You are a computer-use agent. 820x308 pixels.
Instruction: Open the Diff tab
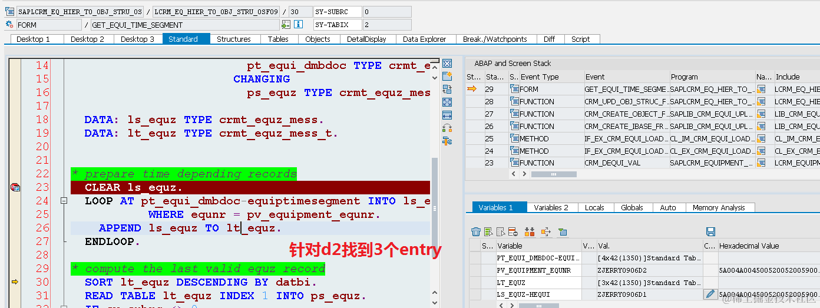coord(549,39)
